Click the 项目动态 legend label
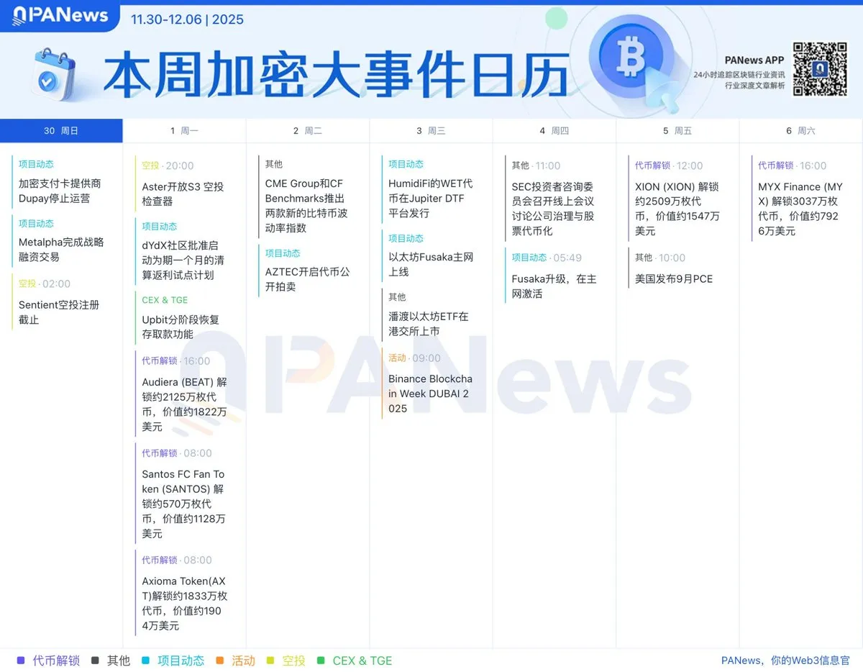This screenshot has height=672, width=863. tap(181, 660)
